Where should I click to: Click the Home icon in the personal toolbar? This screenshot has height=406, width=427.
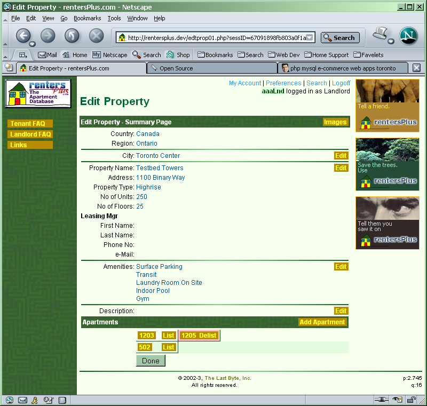[x=74, y=54]
